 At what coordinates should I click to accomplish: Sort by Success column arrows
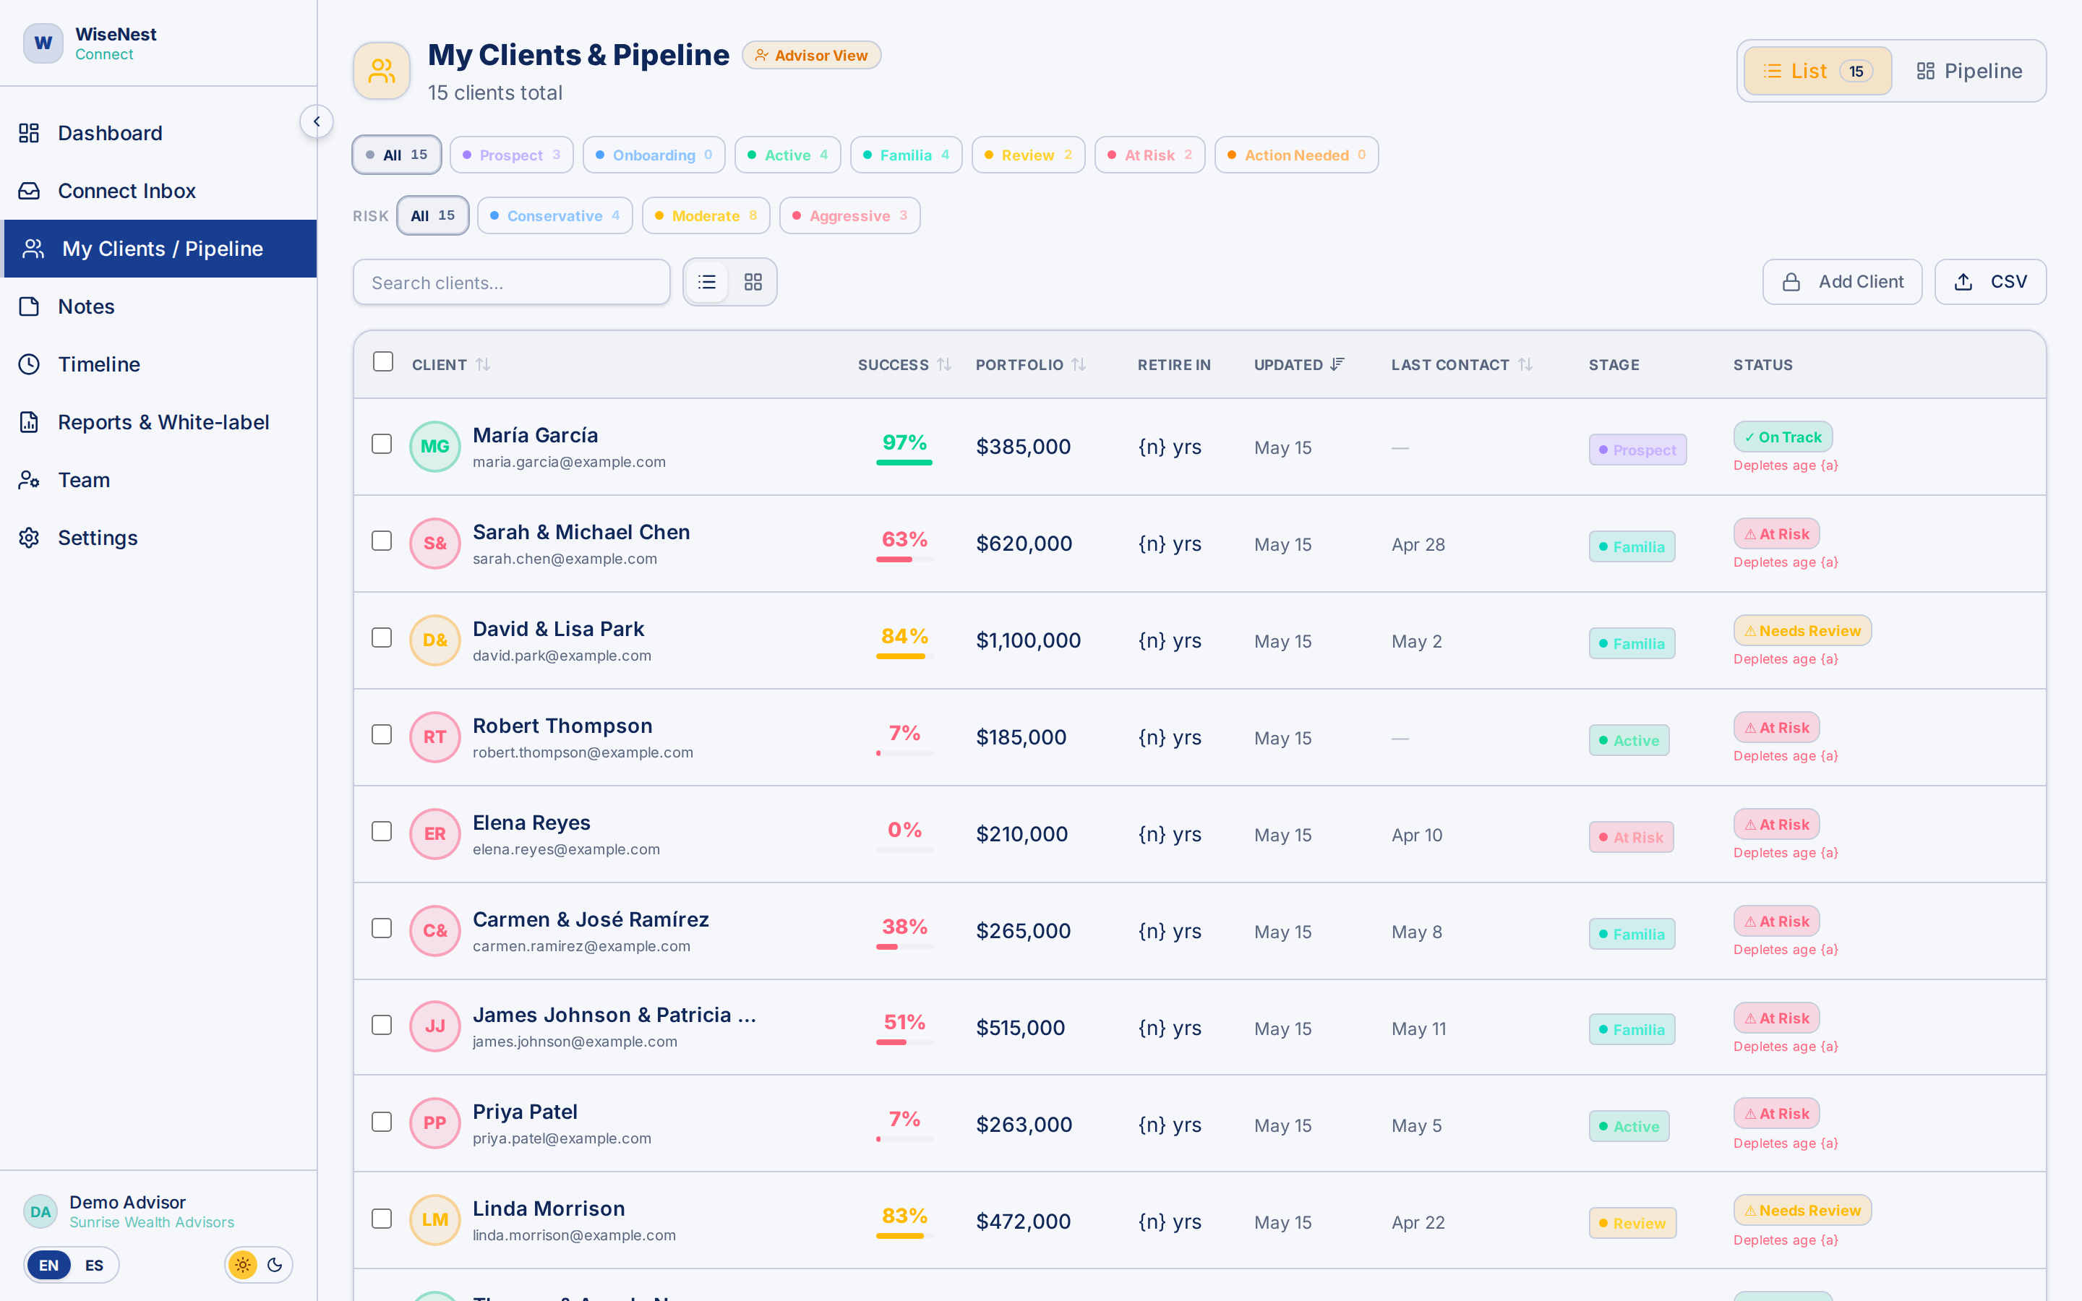(x=944, y=365)
